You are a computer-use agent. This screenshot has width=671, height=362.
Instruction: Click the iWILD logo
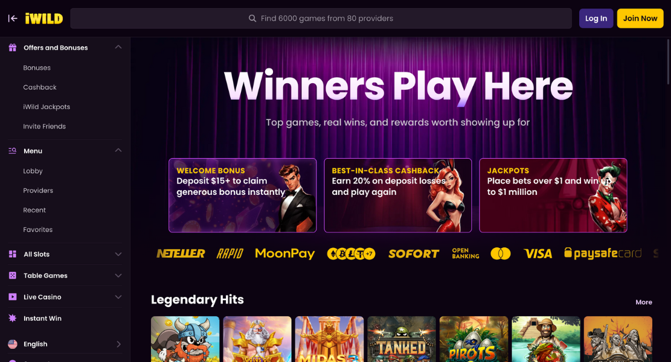pyautogui.click(x=44, y=18)
